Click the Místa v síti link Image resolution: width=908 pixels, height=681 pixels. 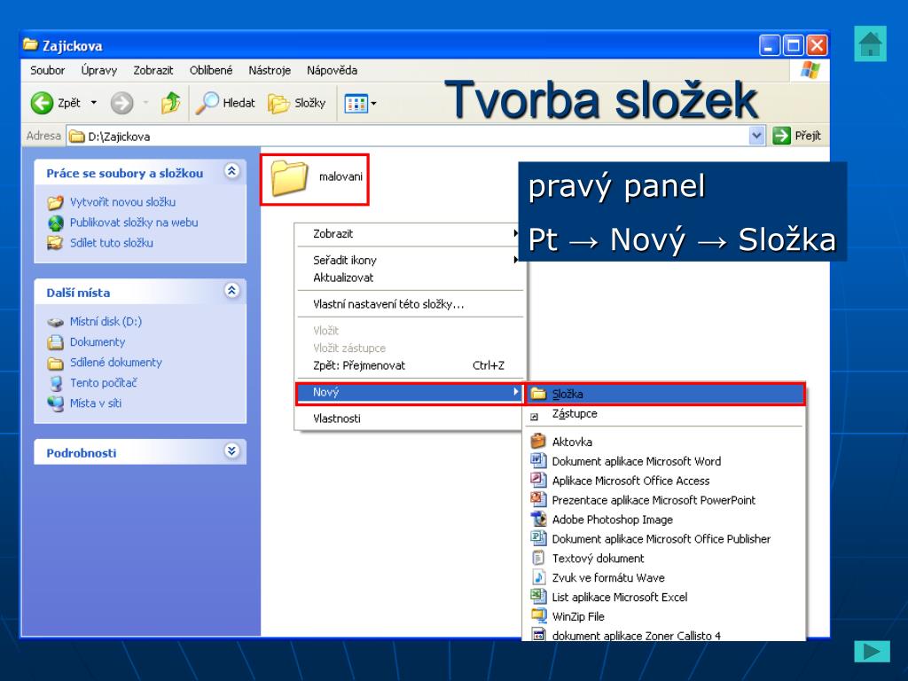(x=96, y=403)
